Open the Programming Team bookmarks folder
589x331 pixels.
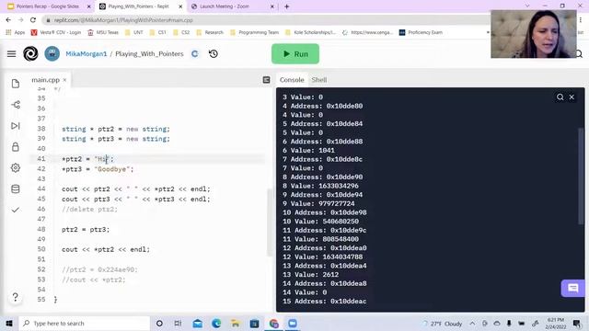click(254, 33)
